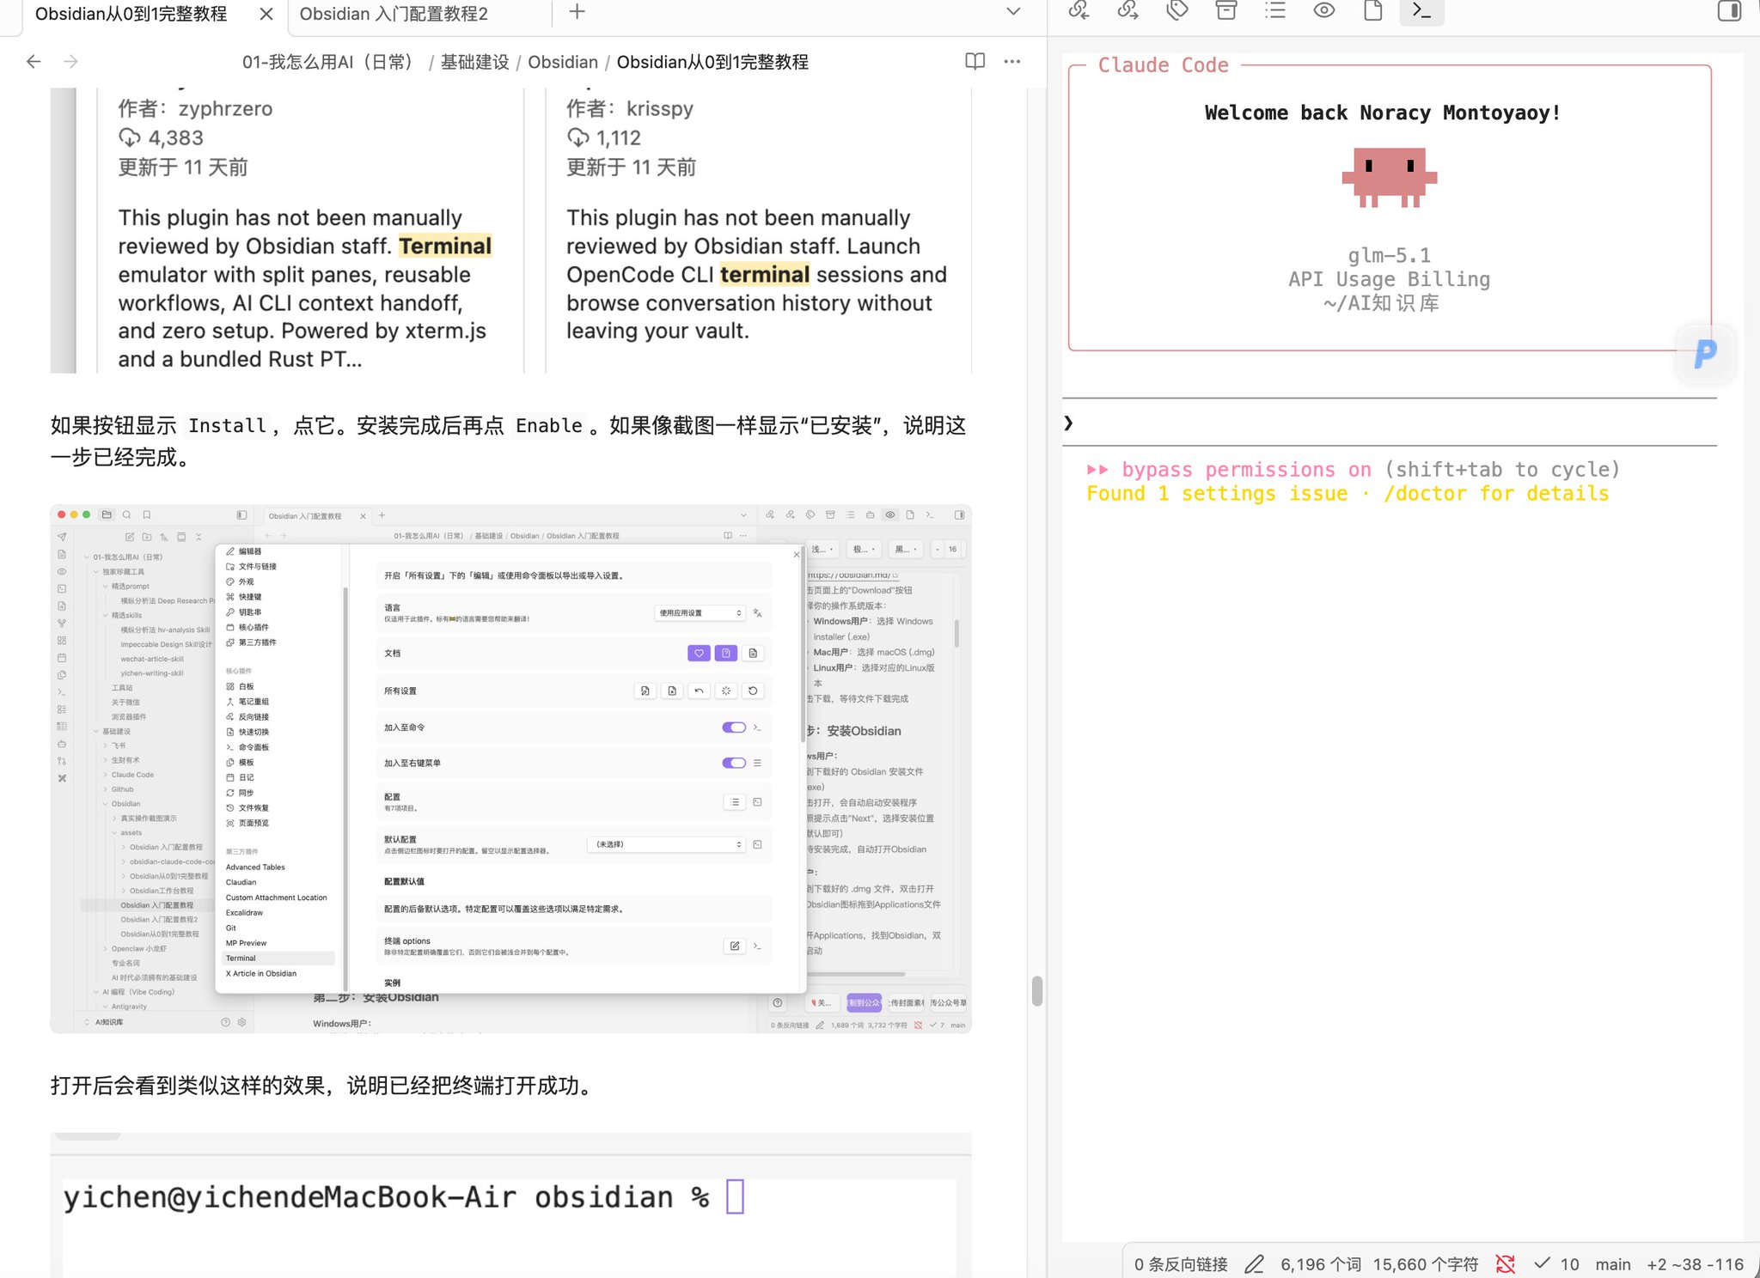Viewport: 1760px width, 1278px height.
Task: Click the eye preview icon in sidebar toolbar
Action: point(1324,10)
